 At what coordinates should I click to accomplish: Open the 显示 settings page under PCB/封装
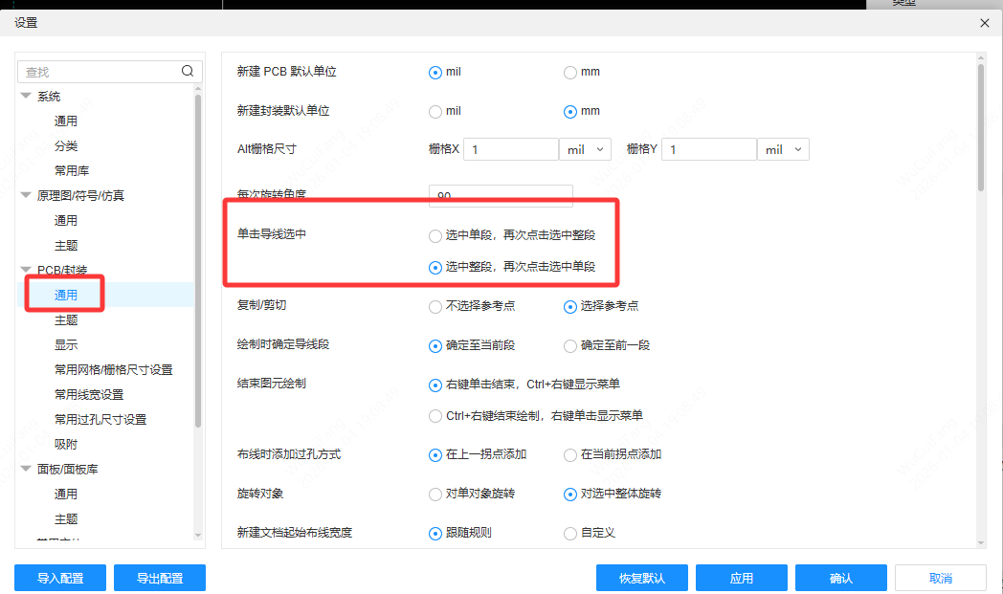click(x=65, y=344)
